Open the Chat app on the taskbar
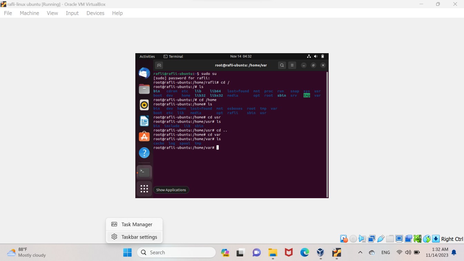Image resolution: width=464 pixels, height=261 pixels. (x=257, y=253)
